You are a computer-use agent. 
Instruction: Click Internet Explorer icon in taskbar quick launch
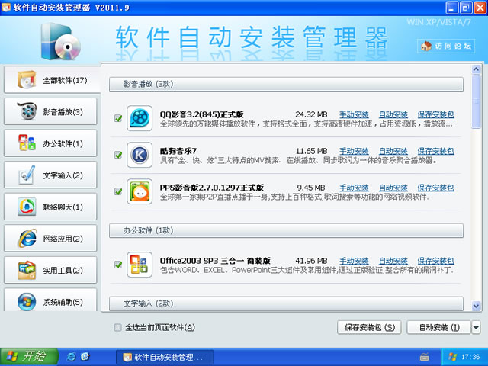click(x=71, y=356)
